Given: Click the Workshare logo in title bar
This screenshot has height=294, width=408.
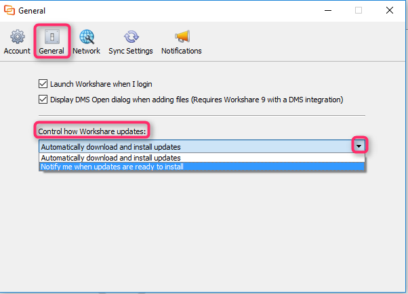Looking at the screenshot, I should (x=9, y=10).
